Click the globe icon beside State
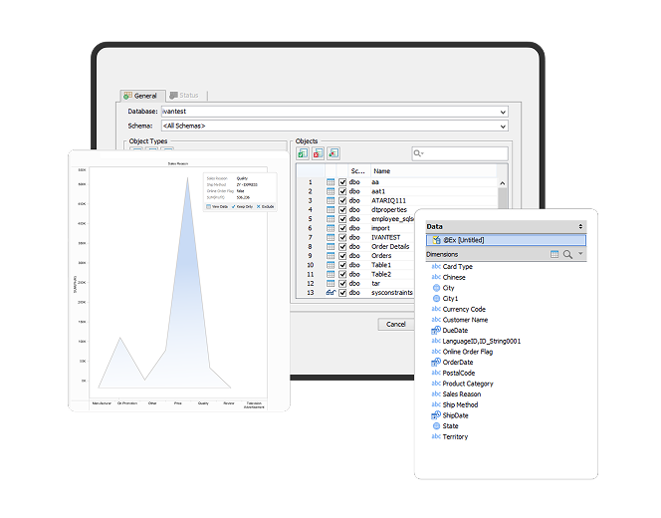Screen dimensions: 661x518 [436, 426]
